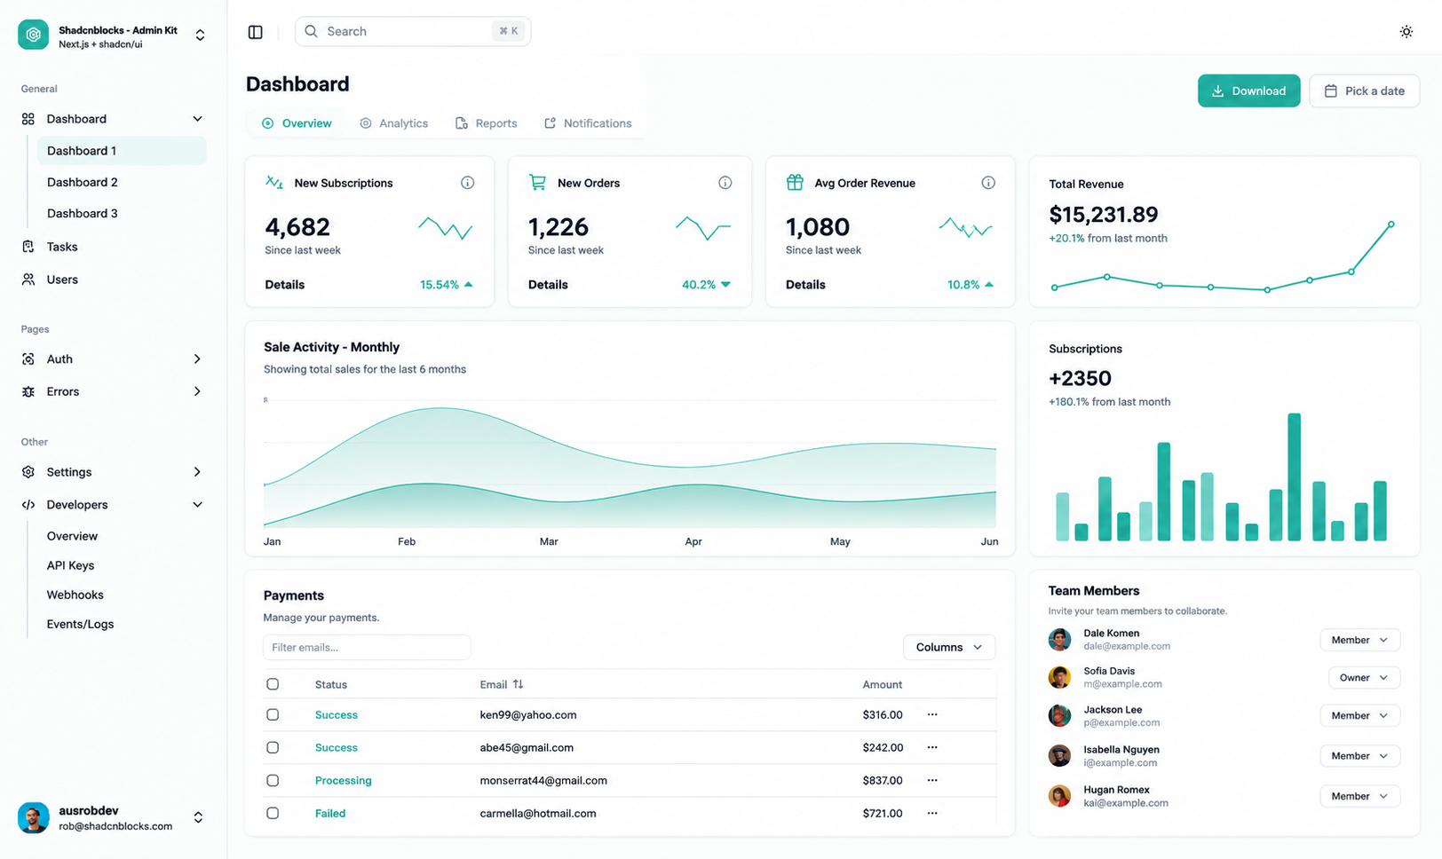Expand the Settings sidebar section

[197, 472]
